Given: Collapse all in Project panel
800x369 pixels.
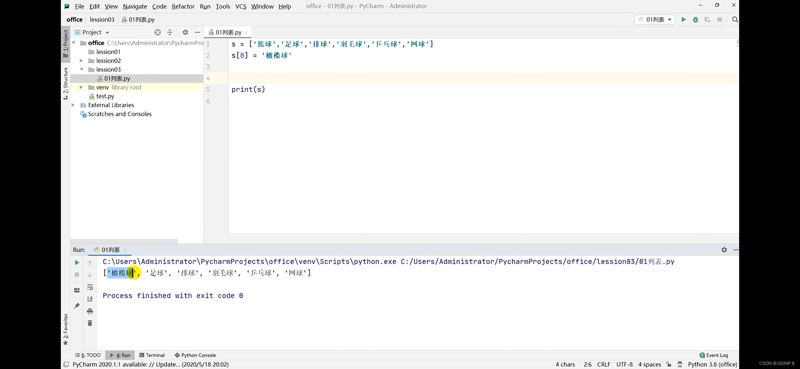Looking at the screenshot, I should click(x=170, y=32).
